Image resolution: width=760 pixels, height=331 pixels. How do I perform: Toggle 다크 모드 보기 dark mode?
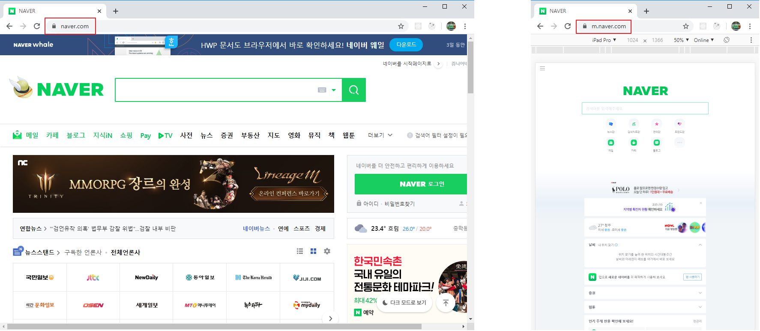(404, 303)
